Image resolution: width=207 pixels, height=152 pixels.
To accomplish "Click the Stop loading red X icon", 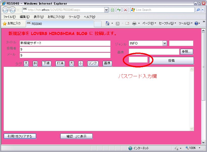I will 125,10.
